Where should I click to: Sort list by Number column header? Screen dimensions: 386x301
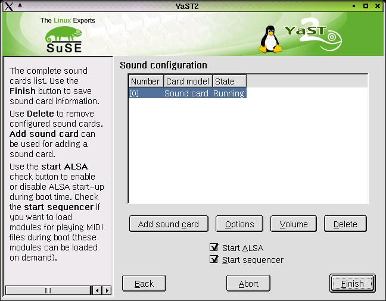pyautogui.click(x=145, y=81)
